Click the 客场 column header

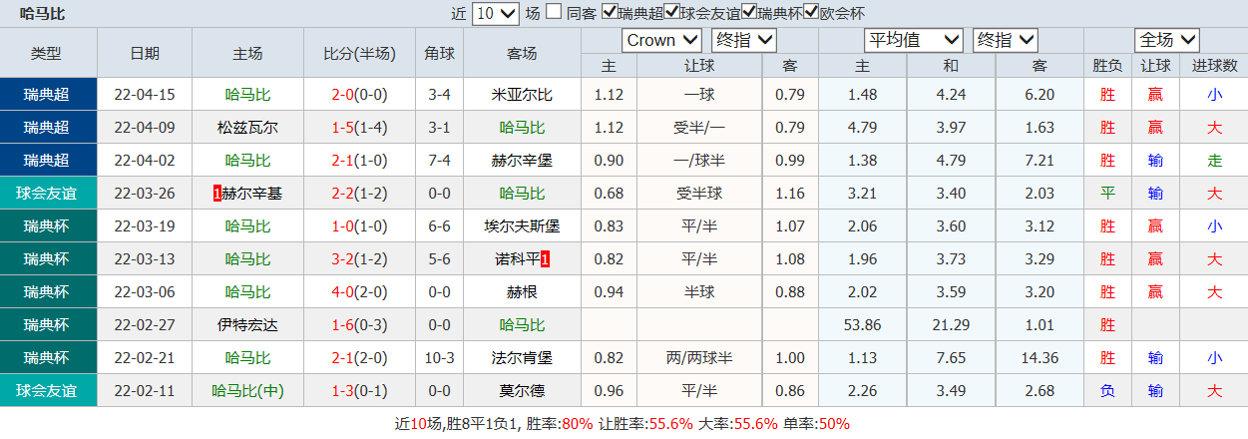tap(522, 54)
